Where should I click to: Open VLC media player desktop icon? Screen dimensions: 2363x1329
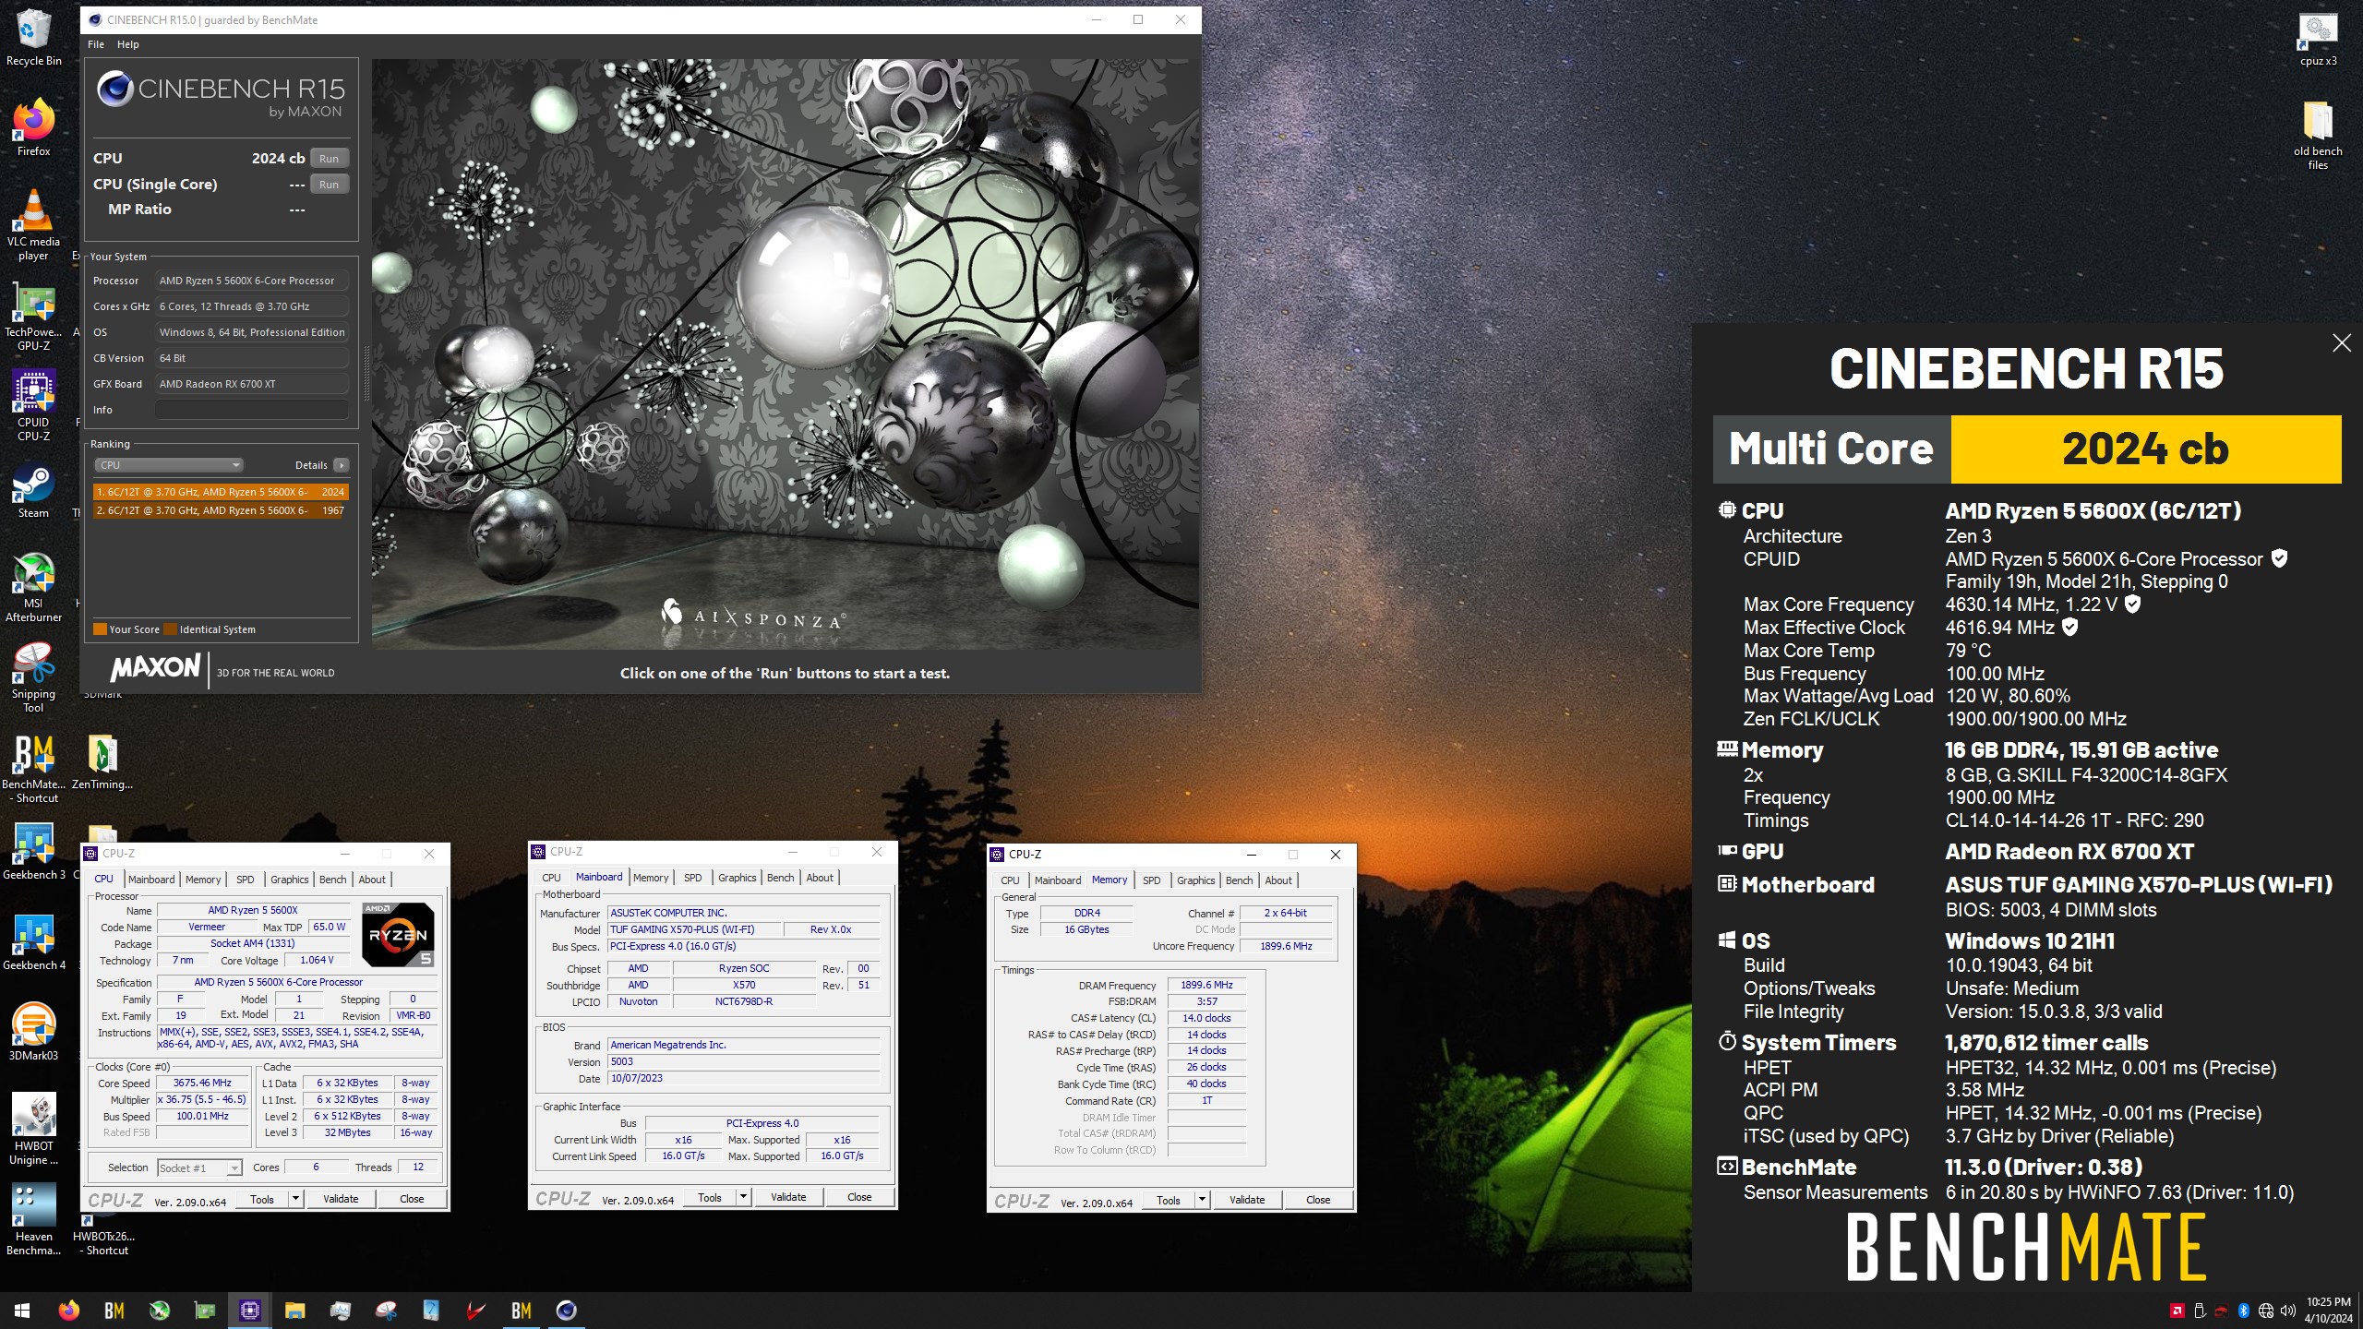click(x=33, y=224)
